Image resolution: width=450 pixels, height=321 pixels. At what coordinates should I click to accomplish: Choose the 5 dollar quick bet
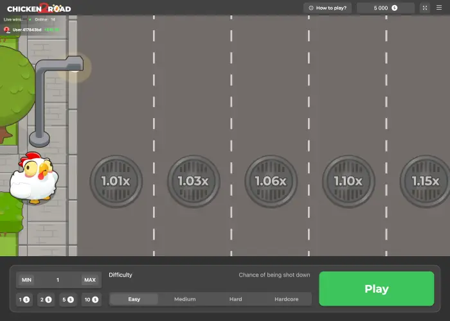(x=68, y=300)
